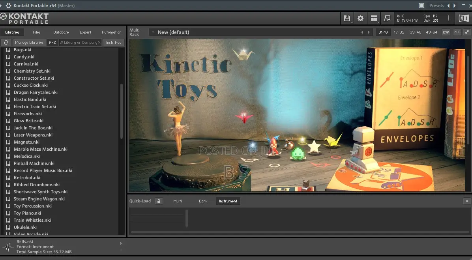
Task: Show rack page 01-16
Action: pyautogui.click(x=383, y=32)
